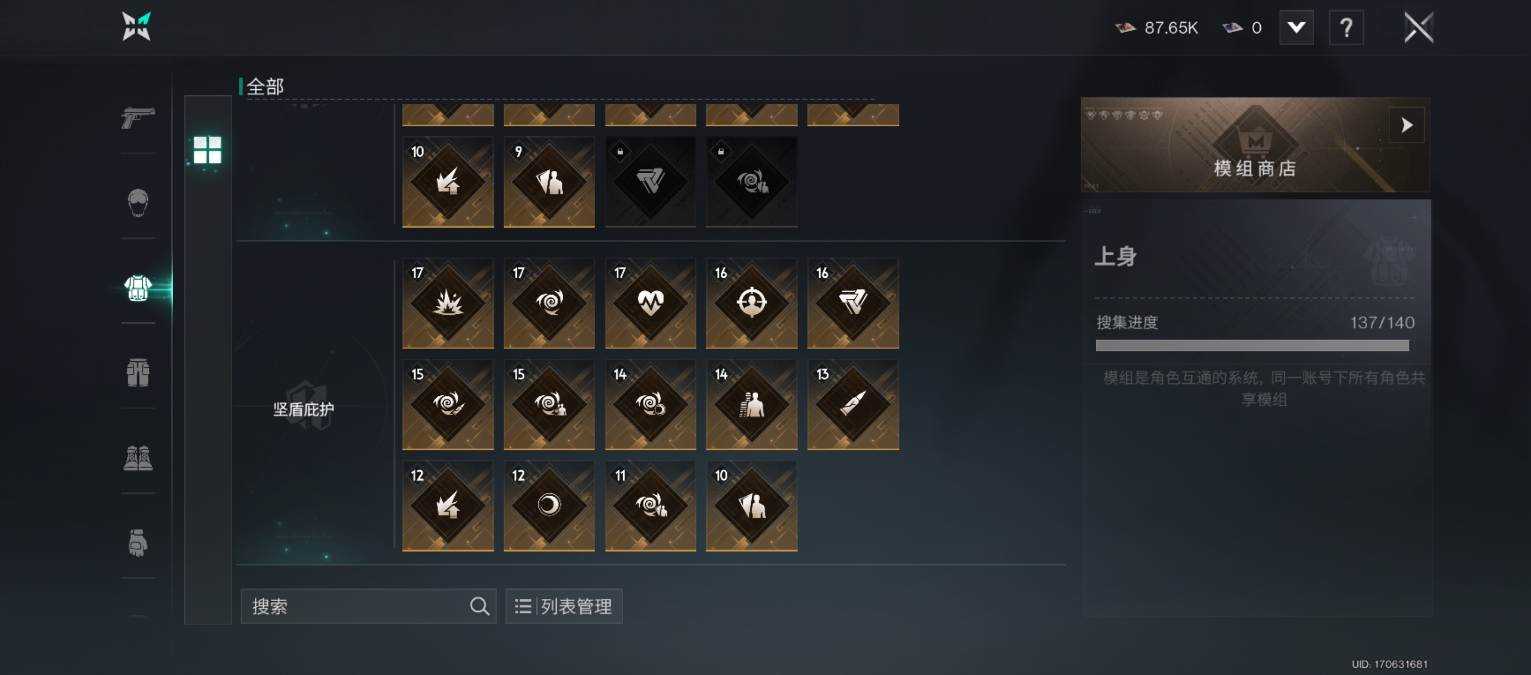
Task: Open the pants lower body category
Action: pos(138,373)
